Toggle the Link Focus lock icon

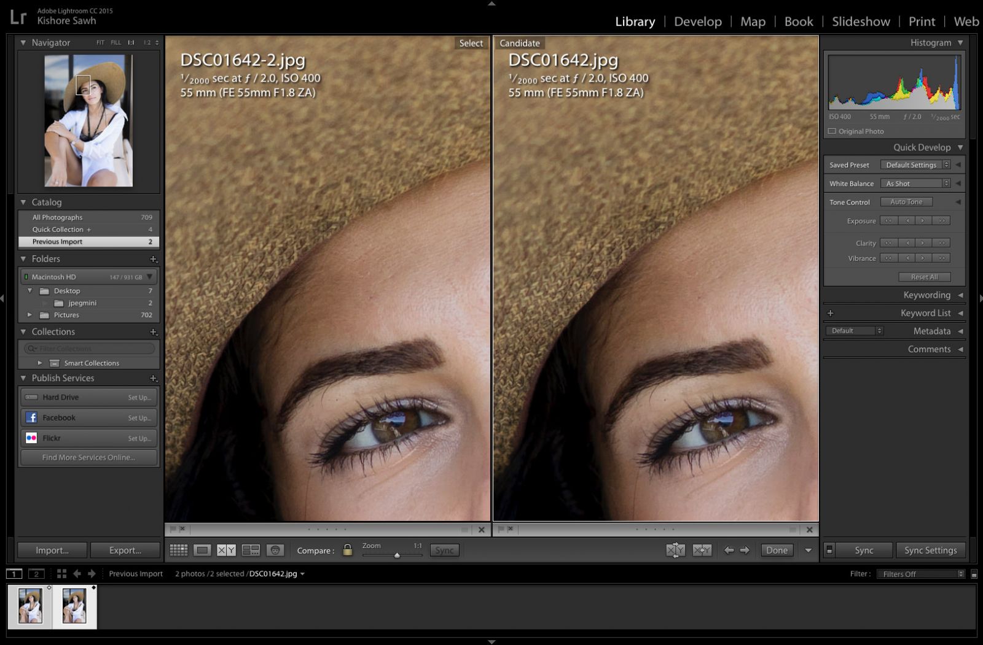click(x=348, y=550)
